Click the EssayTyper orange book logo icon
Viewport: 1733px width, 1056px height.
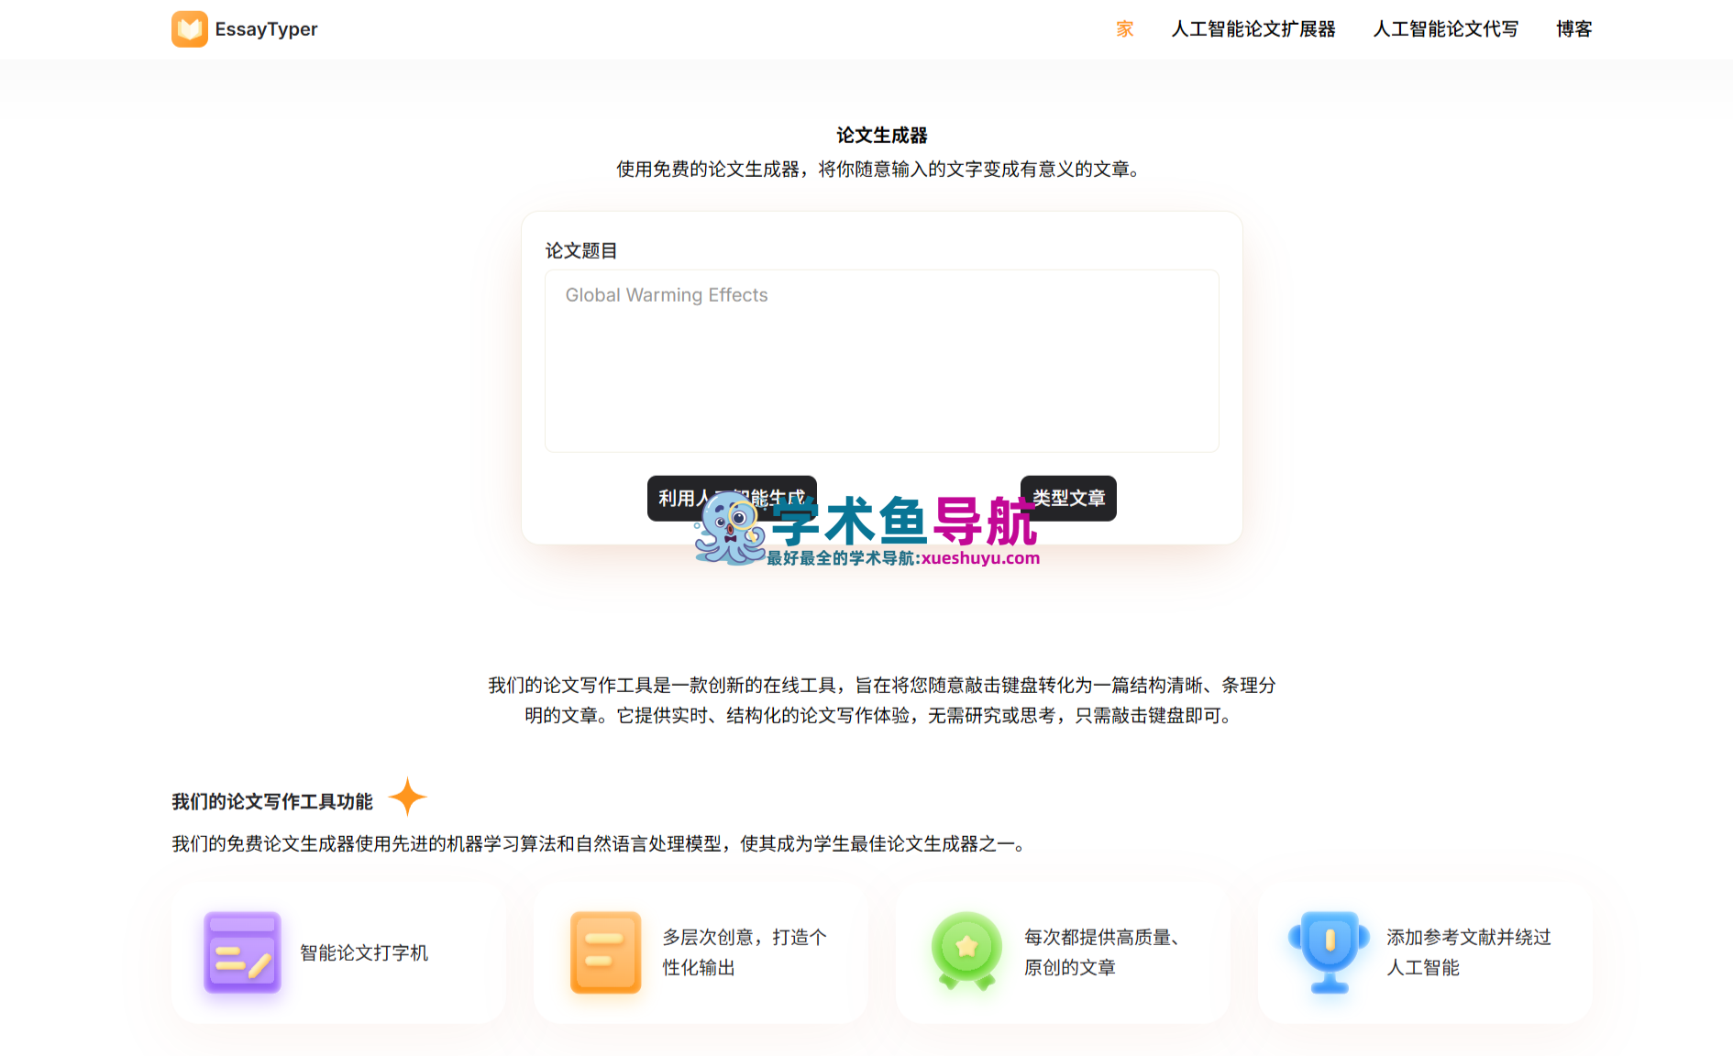point(189,29)
